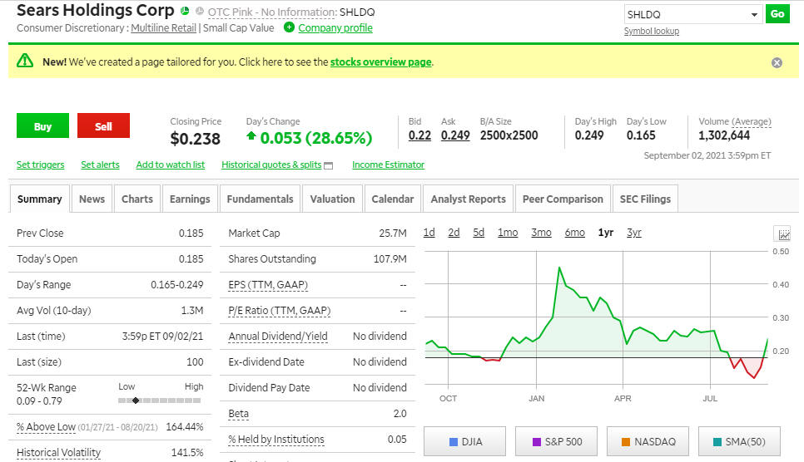Toggle the NASDAQ comparison overlay

648,441
